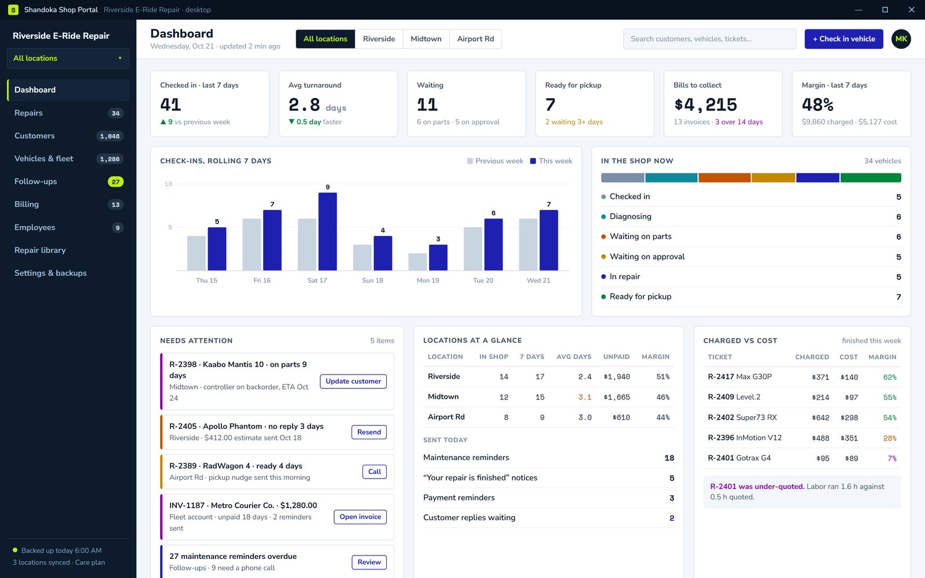Open Billing in the sidebar
The image size is (925, 578).
pos(68,204)
